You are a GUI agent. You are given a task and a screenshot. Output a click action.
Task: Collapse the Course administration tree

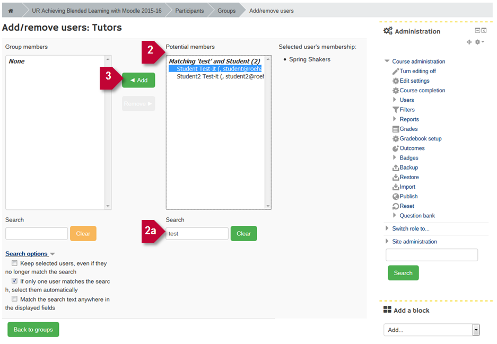tap(387, 61)
